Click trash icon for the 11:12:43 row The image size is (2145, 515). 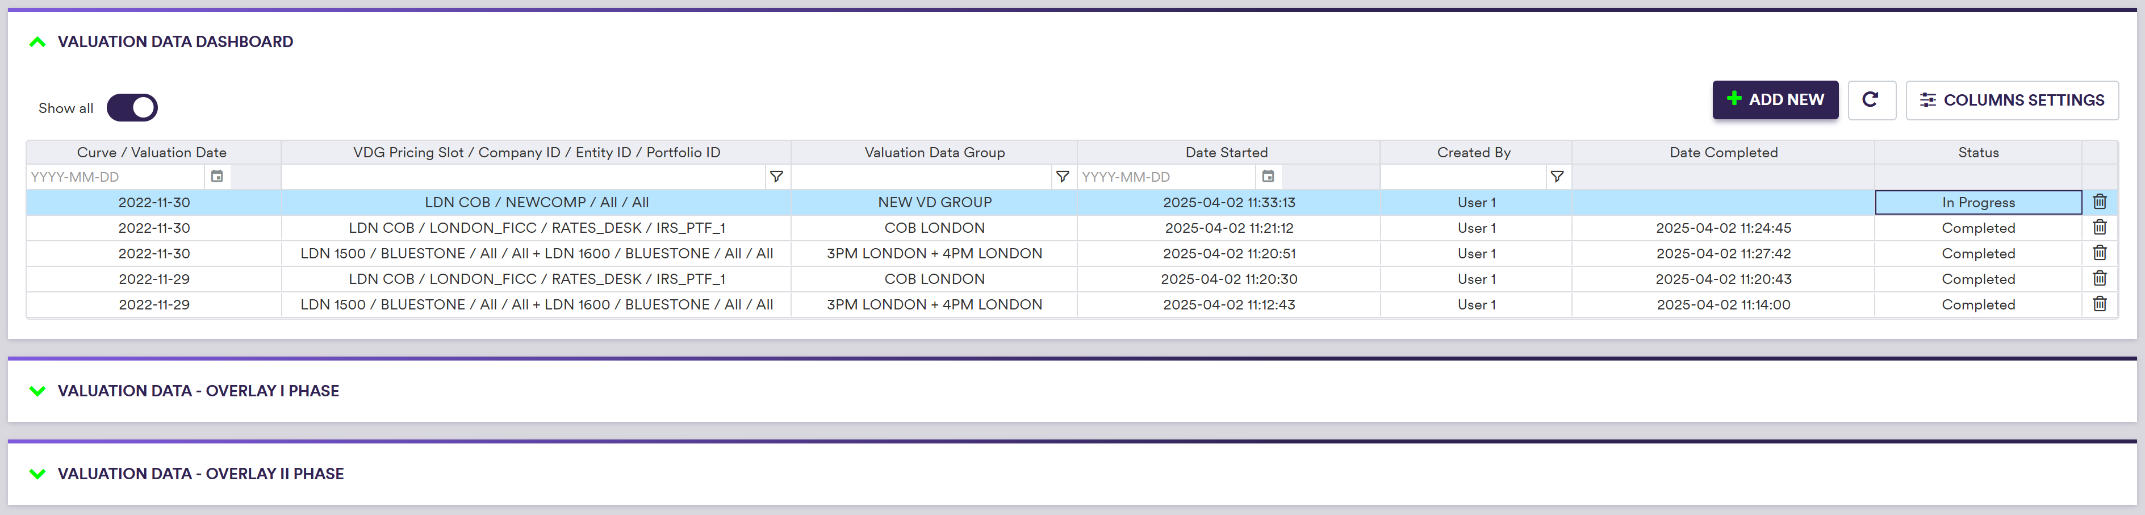tap(2099, 304)
